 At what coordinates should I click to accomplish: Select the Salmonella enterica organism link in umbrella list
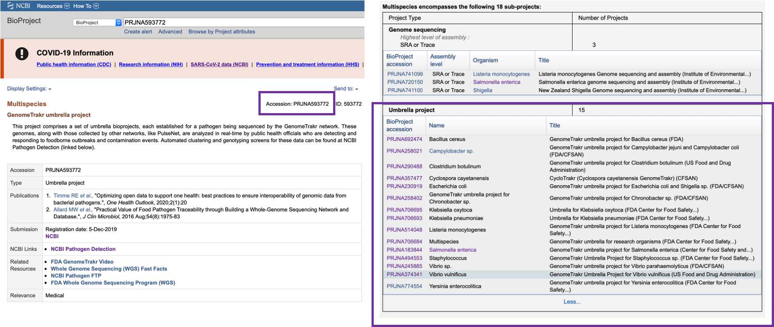click(x=452, y=250)
